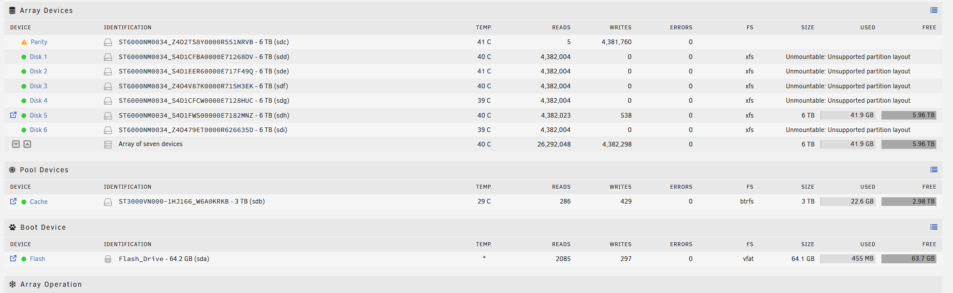Open the Cache device link
This screenshot has width=953, height=293.
[39, 202]
